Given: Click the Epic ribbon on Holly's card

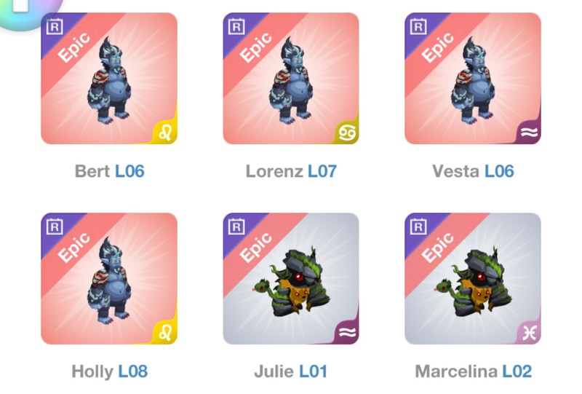Looking at the screenshot, I should coord(74,248).
